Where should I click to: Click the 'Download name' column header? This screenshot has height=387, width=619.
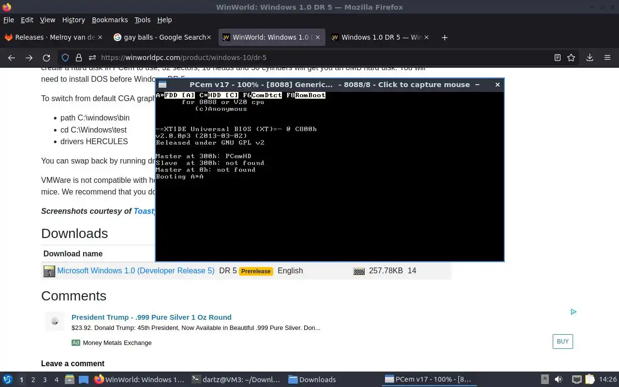(x=73, y=253)
